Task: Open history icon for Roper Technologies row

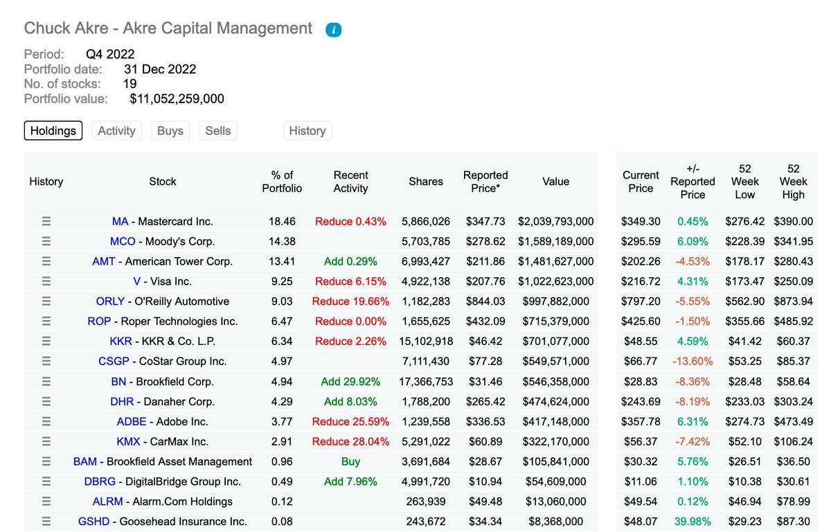Action: 46,321
